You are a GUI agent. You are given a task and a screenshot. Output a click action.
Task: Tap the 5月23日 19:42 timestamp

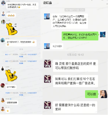(x=76, y=55)
